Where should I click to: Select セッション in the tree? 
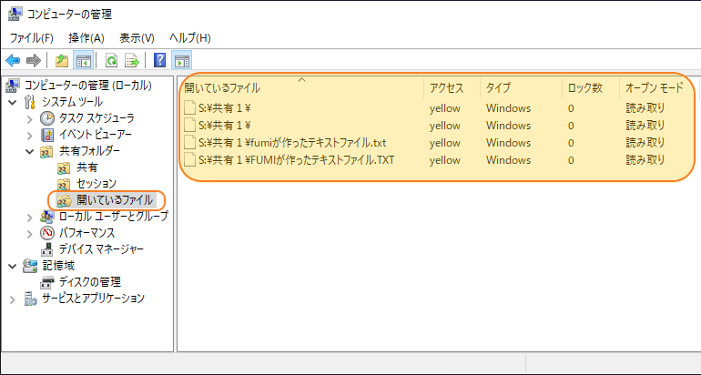97,184
